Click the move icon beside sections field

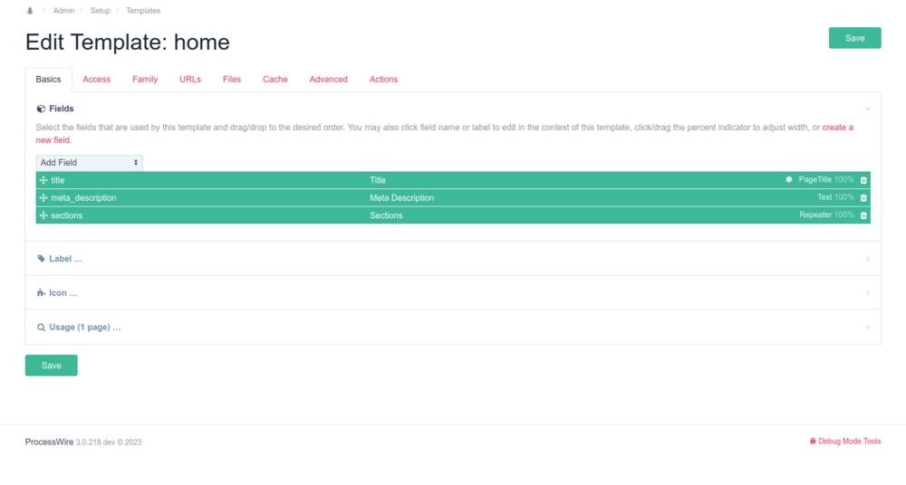pos(43,215)
